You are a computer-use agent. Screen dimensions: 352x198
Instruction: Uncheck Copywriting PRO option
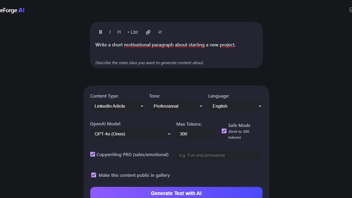pyautogui.click(x=92, y=154)
